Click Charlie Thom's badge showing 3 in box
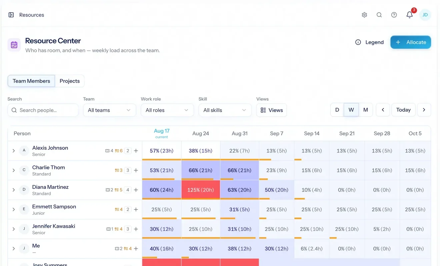The height and width of the screenshot is (266, 440). coord(128,171)
